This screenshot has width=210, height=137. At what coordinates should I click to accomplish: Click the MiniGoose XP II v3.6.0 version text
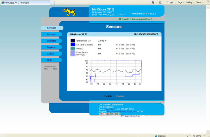point(144,14)
